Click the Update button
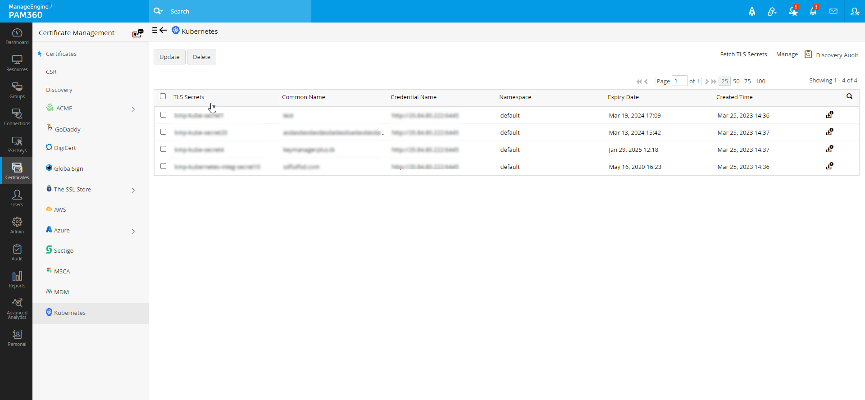Image resolution: width=865 pixels, height=400 pixels. pos(169,57)
